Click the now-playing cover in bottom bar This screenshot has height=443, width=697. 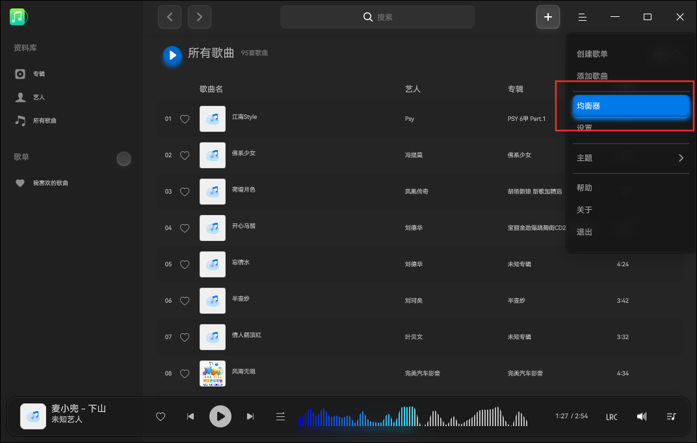click(x=33, y=416)
